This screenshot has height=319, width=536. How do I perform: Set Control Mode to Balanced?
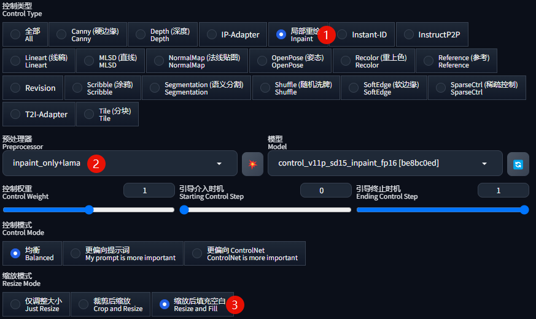[x=32, y=253]
